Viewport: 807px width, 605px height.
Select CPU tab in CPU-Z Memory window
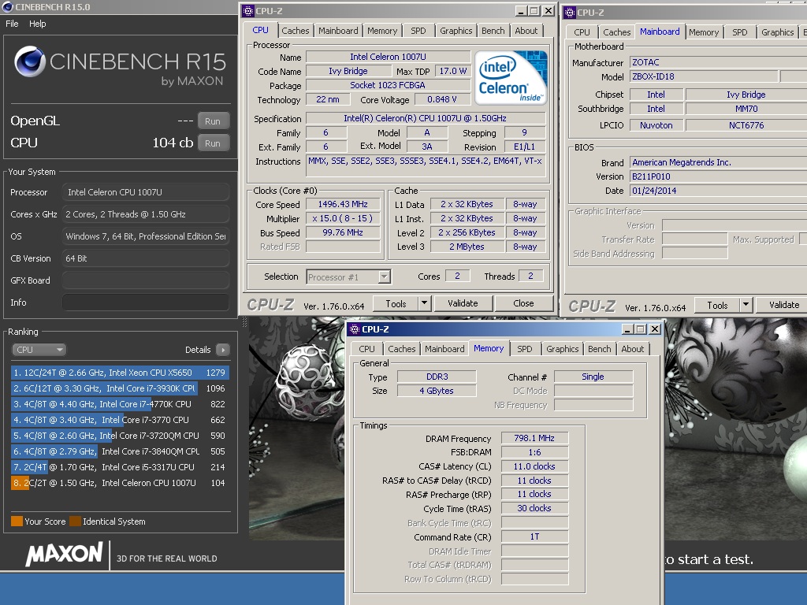[x=367, y=349]
